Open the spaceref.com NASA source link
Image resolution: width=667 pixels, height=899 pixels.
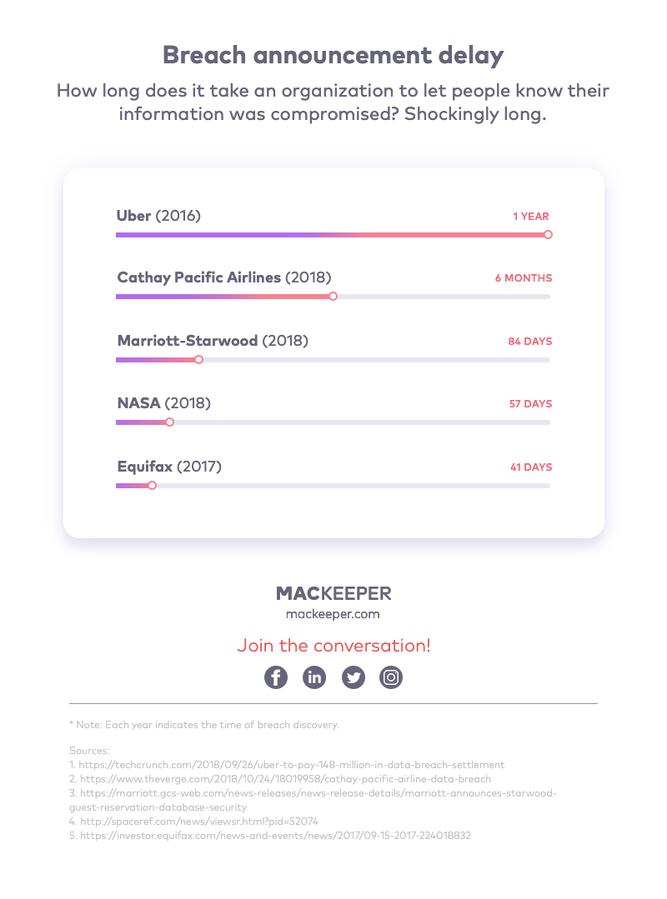199,821
